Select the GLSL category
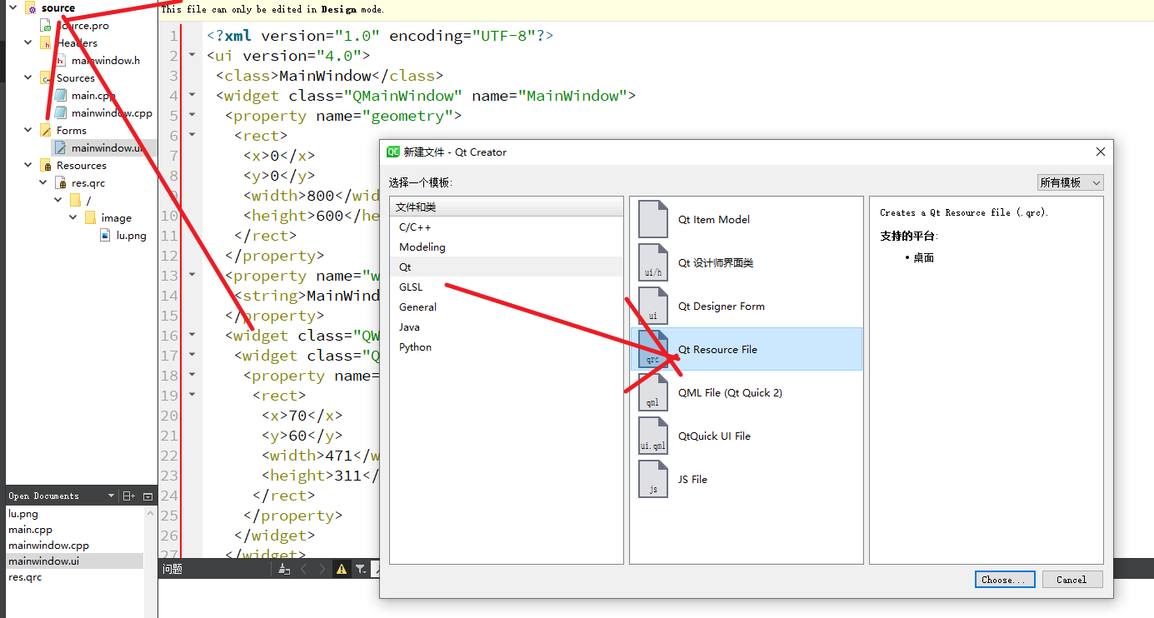Screen dimensions: 1154x618 click(507, 287)
